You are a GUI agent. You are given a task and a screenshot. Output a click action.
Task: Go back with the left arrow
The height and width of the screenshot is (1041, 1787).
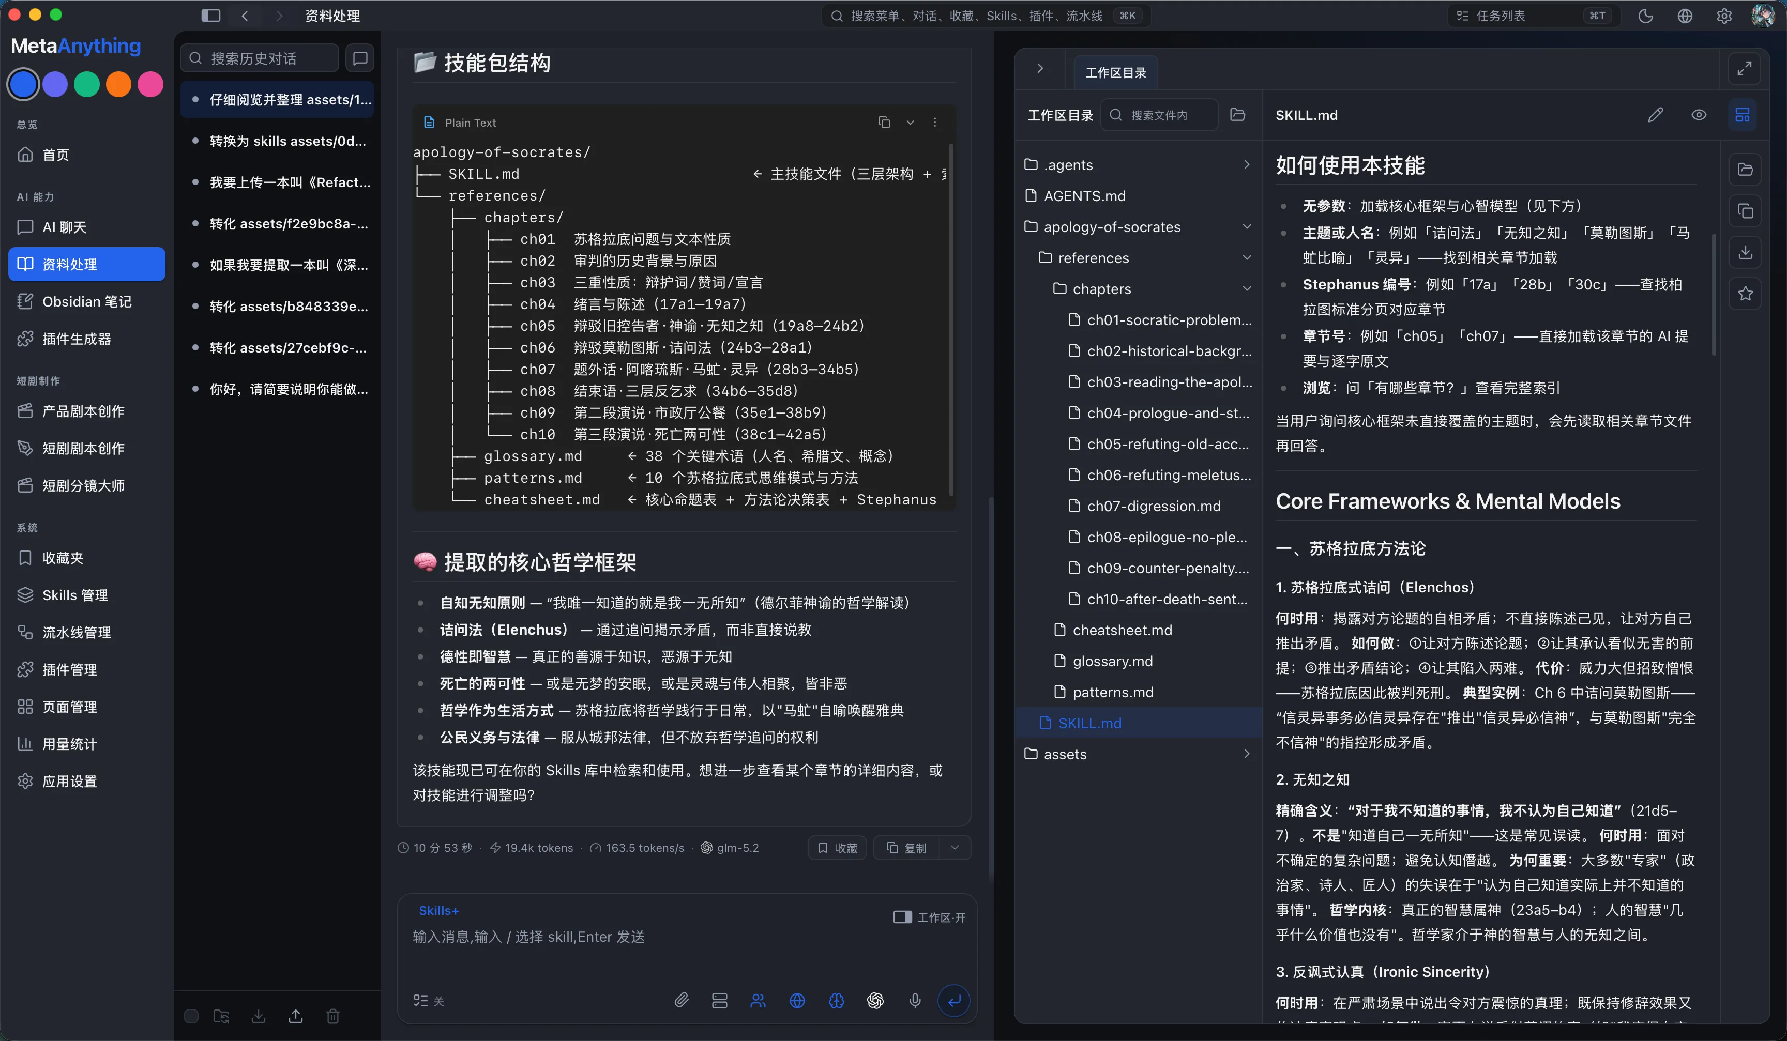tap(245, 16)
